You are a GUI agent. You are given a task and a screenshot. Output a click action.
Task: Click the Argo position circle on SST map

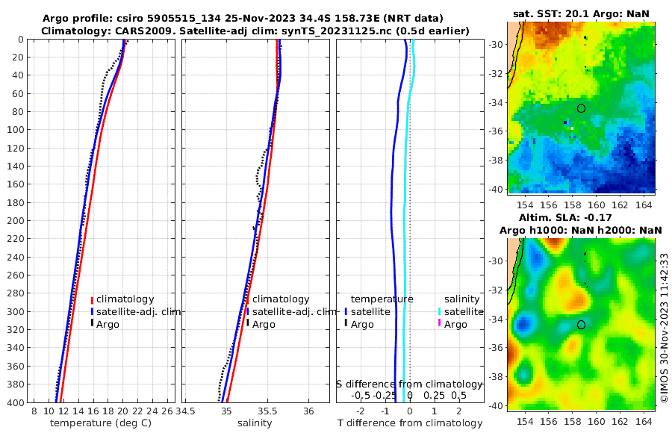(x=581, y=108)
